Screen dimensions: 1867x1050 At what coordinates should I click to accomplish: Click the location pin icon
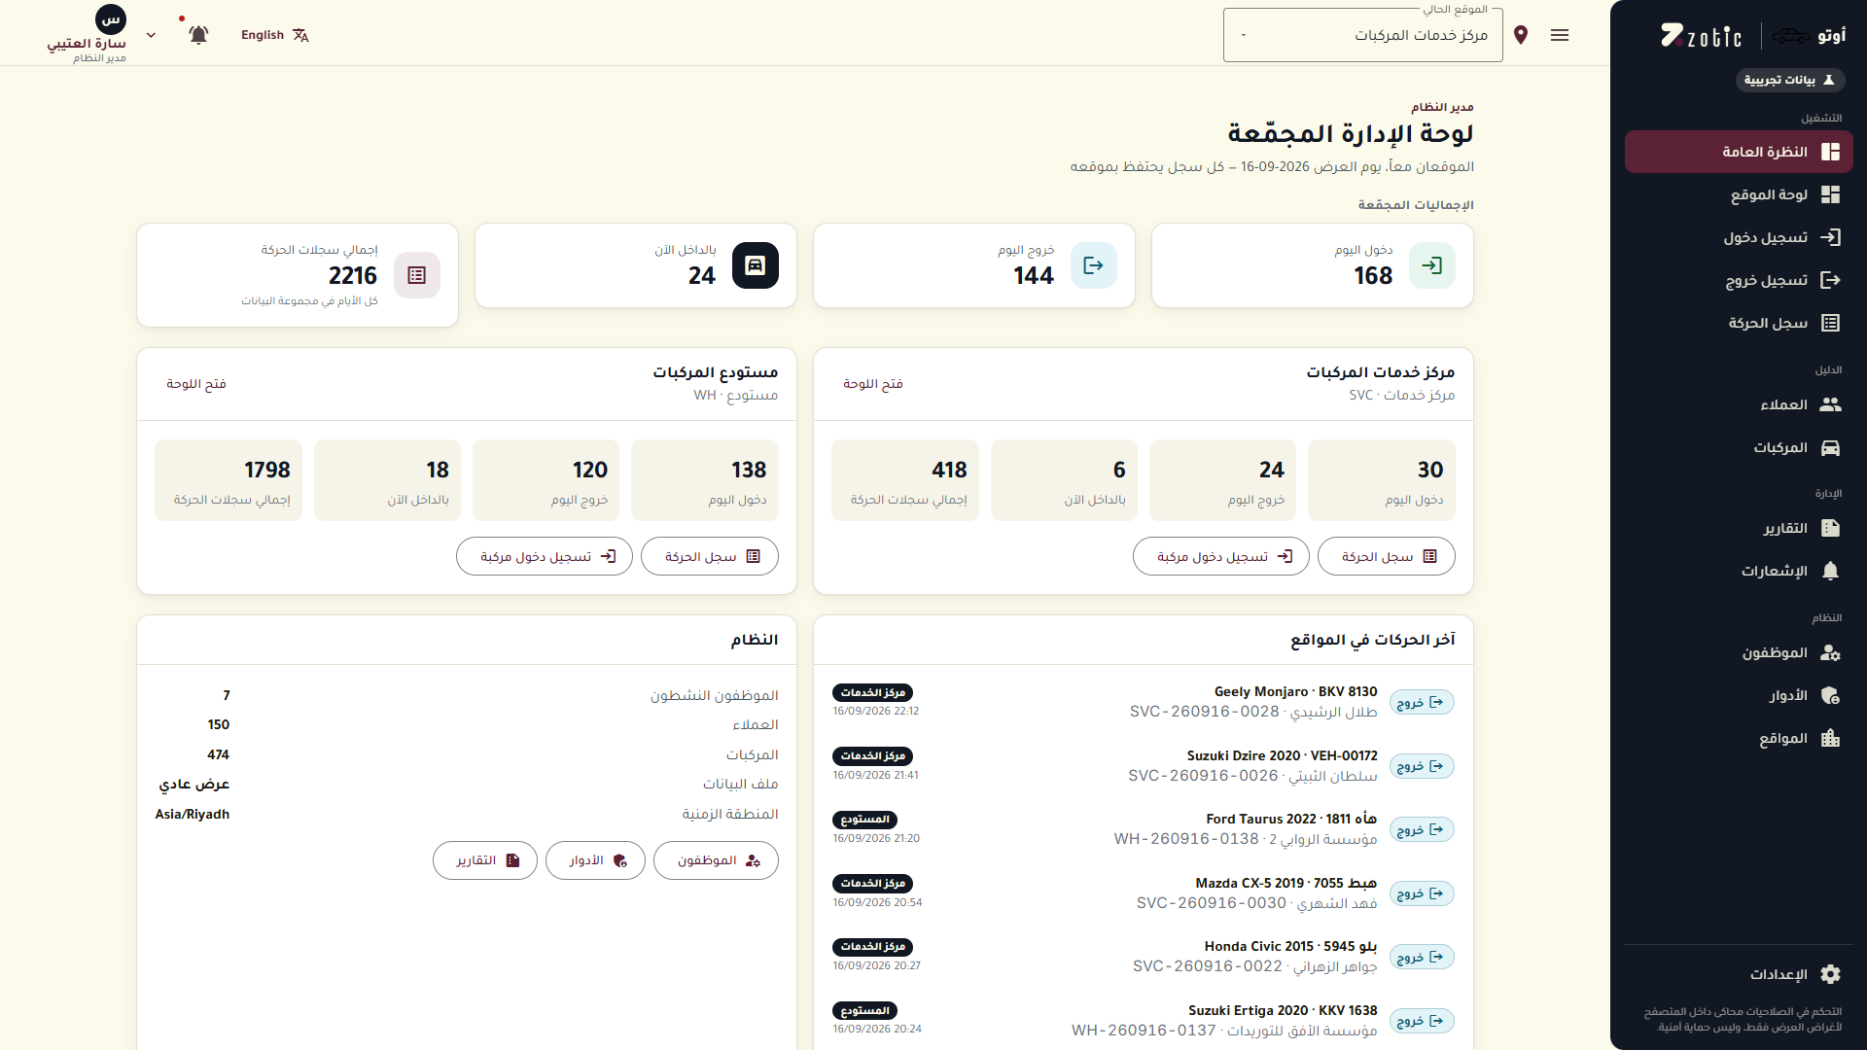pos(1522,35)
